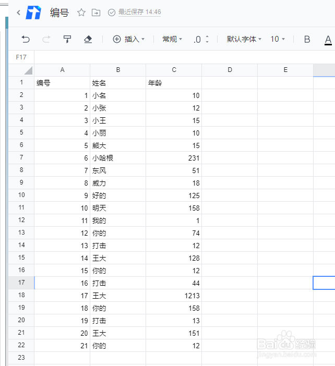Select the name cell 小张
335x366 pixels.
click(118, 108)
